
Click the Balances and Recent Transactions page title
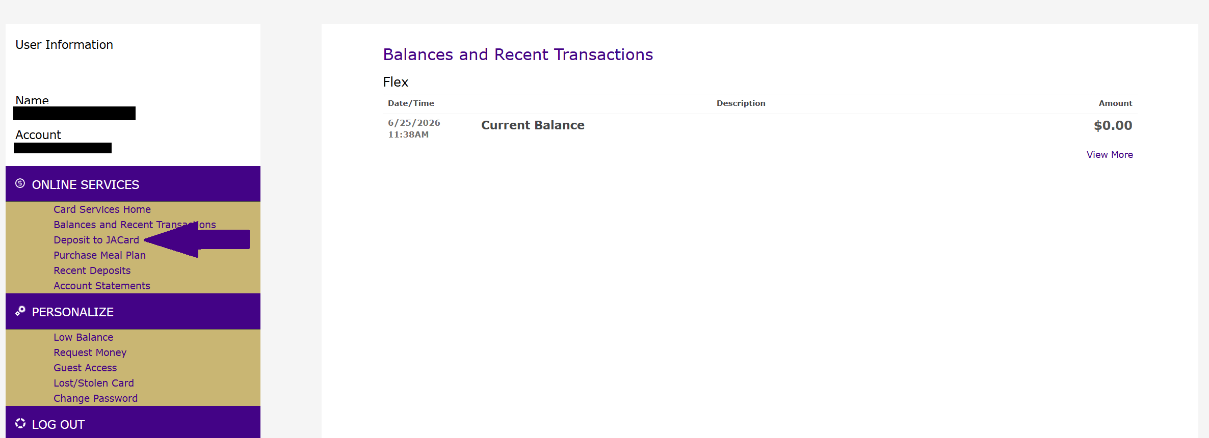point(518,54)
